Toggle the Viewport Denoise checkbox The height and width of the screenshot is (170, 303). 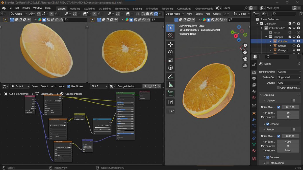[x=268, y=124]
